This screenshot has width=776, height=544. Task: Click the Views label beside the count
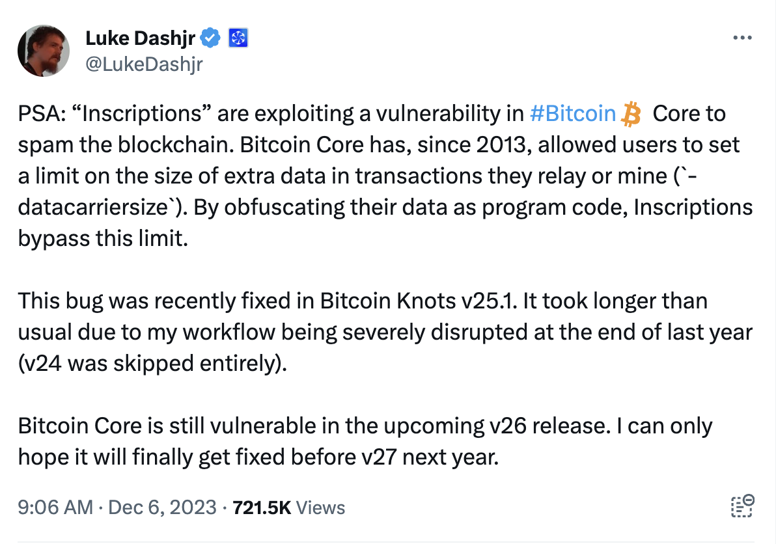click(x=320, y=508)
